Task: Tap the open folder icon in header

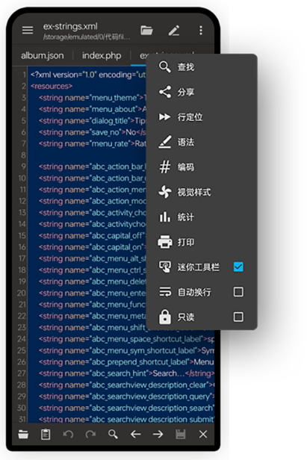Action: click(x=146, y=30)
